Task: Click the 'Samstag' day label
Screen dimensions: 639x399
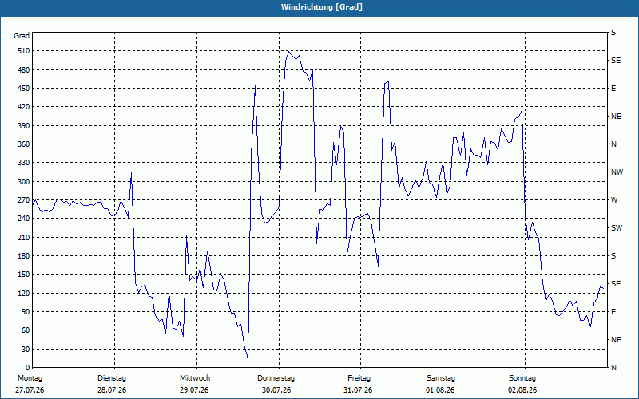Action: click(441, 378)
